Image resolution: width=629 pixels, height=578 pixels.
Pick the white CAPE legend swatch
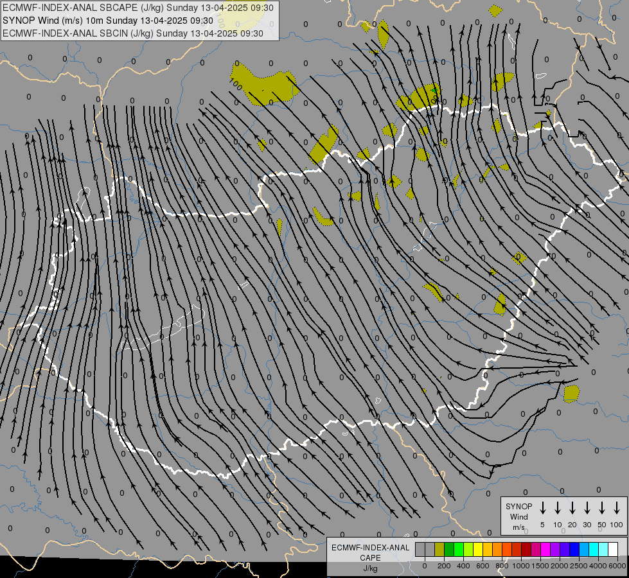tap(613, 549)
